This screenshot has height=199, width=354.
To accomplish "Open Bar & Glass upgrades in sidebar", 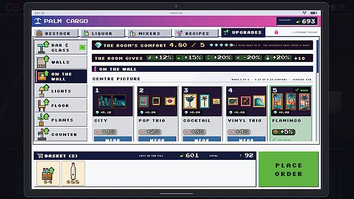I will pyautogui.click(x=61, y=47).
